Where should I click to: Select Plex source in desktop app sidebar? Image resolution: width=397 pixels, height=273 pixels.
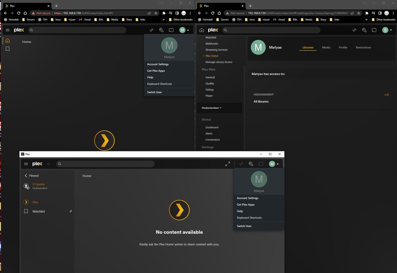point(35,202)
